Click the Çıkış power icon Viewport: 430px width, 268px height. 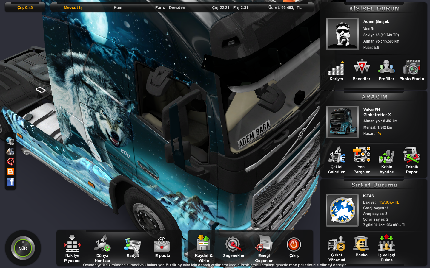point(294,245)
